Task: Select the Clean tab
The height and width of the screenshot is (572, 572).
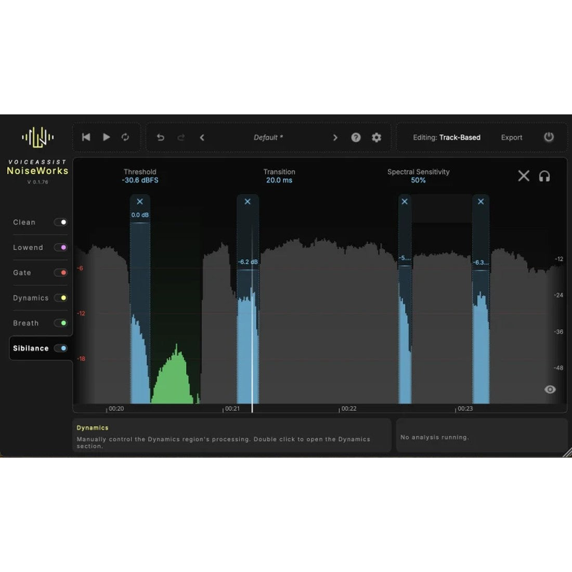Action: tap(24, 222)
